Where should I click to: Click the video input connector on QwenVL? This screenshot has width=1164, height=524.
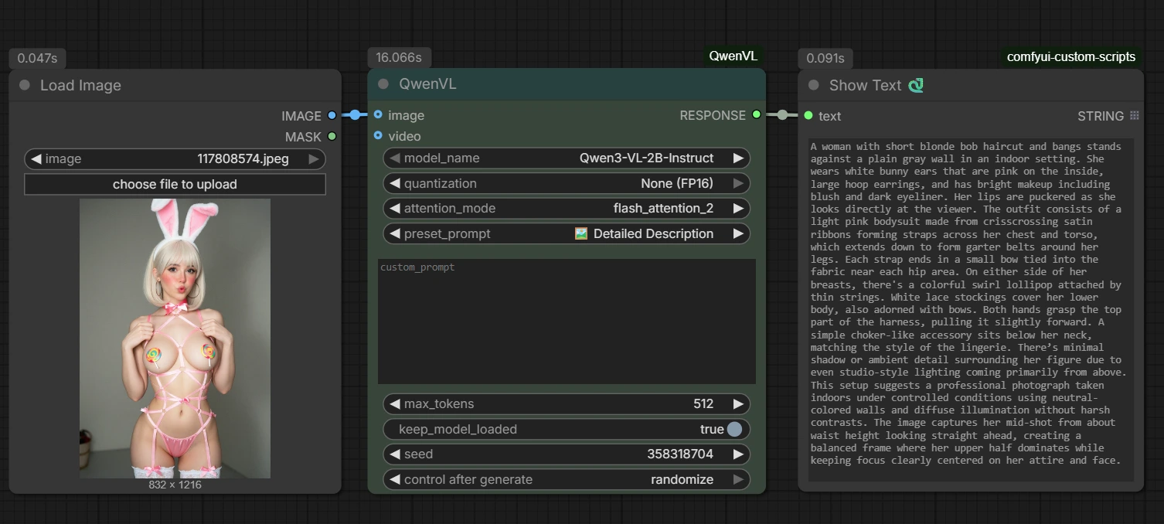[x=378, y=136]
